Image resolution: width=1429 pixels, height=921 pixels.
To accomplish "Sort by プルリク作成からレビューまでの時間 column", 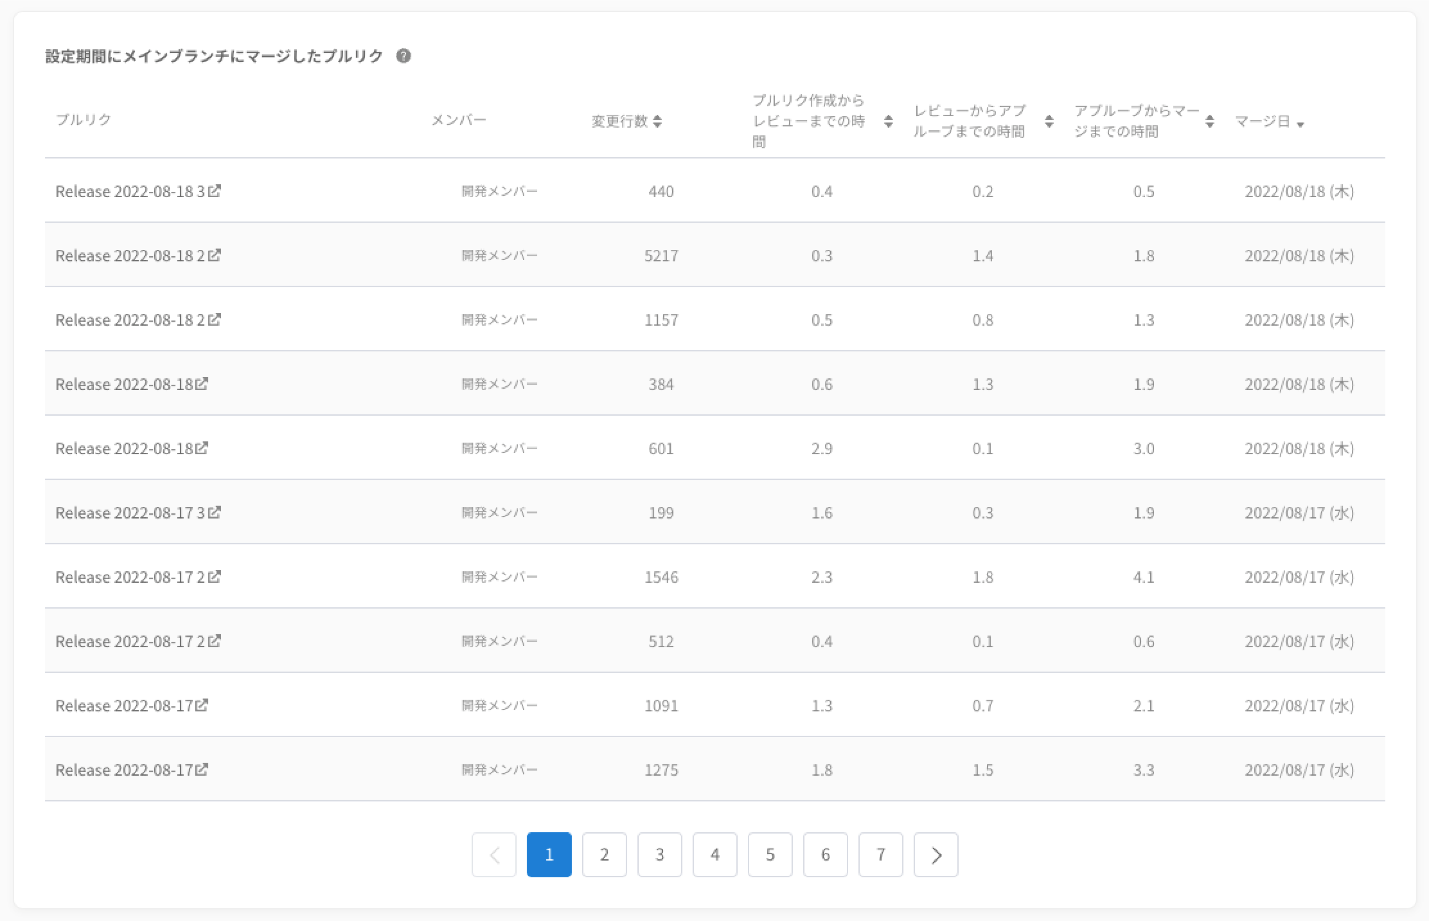I will point(888,121).
